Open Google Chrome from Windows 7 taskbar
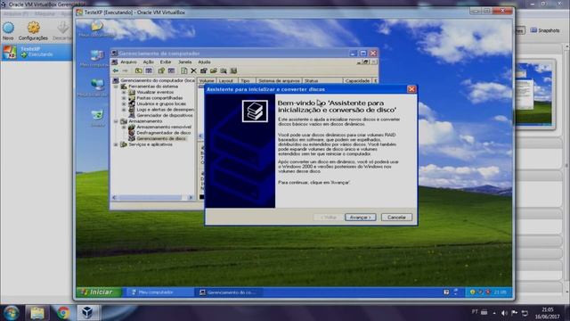The height and width of the screenshot is (321, 570). [63, 313]
